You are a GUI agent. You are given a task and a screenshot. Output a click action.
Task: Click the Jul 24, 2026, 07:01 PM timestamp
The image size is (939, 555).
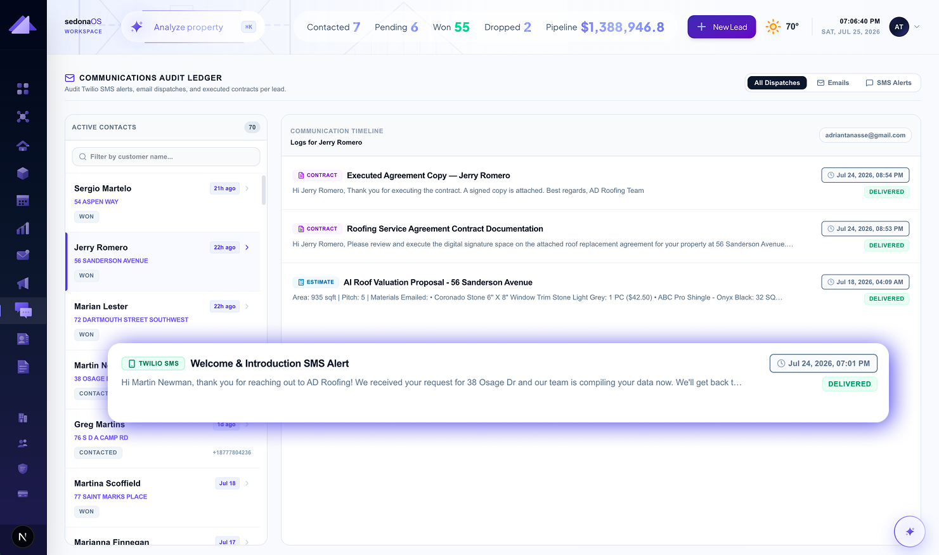point(824,363)
